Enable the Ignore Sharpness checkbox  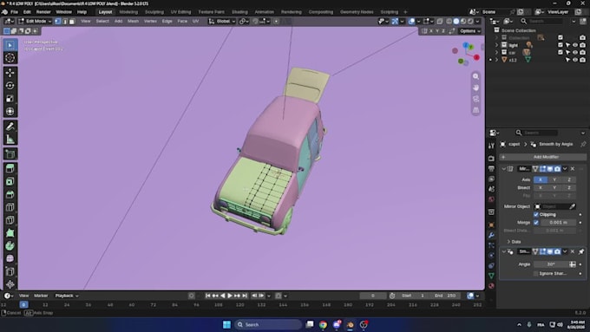[536, 273]
